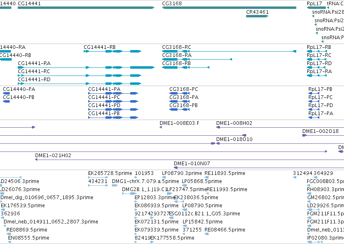This screenshot has width=344, height=244.
Task: Select transcript CG3168-RC
Action: 229,51
